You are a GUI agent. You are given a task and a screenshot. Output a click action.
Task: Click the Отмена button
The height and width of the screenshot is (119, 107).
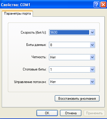coord(71,113)
